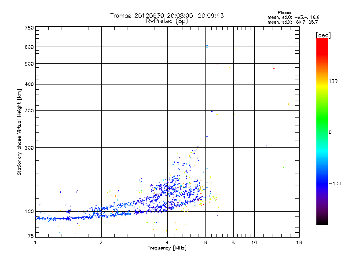Click the orange data point near 15 MHz, 320 km
Viewport: 352px width, 264px height.
[289, 104]
